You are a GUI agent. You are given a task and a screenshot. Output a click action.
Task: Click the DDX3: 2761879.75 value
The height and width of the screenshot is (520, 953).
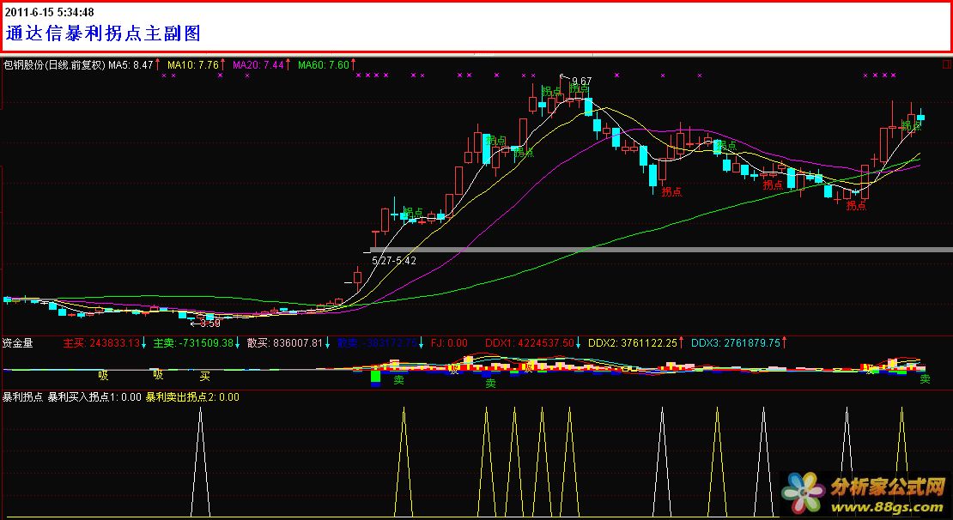[x=736, y=343]
